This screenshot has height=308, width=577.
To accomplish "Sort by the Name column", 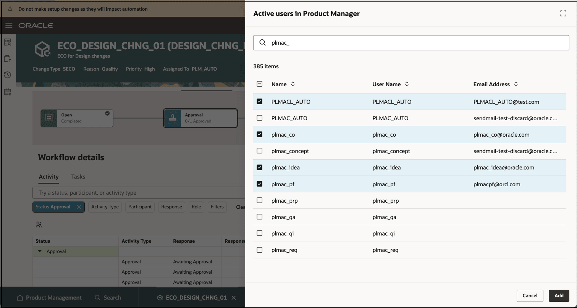I will click(293, 84).
